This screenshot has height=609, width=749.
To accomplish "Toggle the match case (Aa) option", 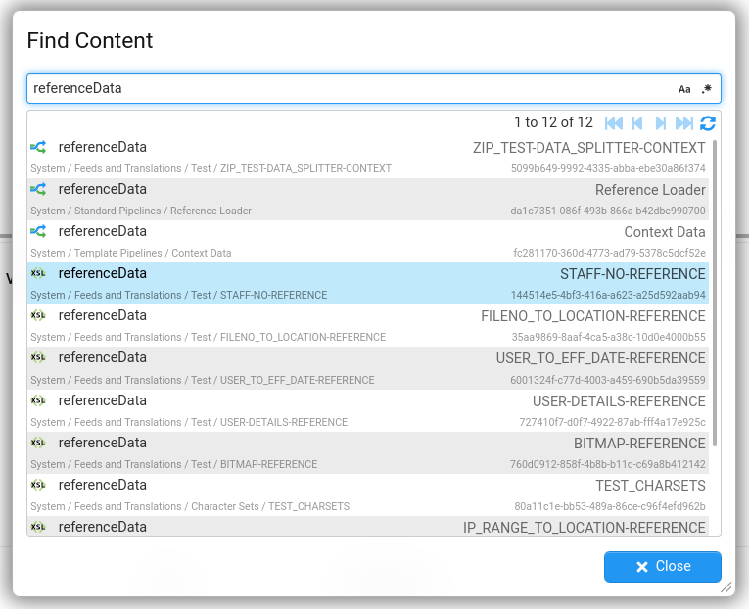I will pos(684,89).
